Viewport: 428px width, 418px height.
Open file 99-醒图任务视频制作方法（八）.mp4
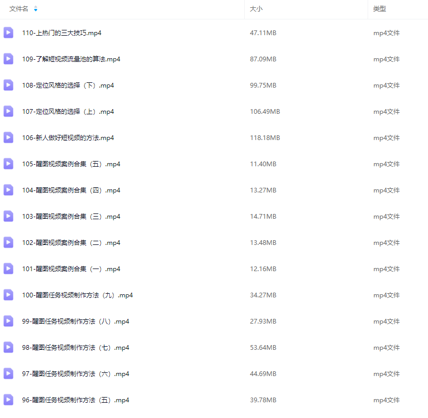(76, 321)
